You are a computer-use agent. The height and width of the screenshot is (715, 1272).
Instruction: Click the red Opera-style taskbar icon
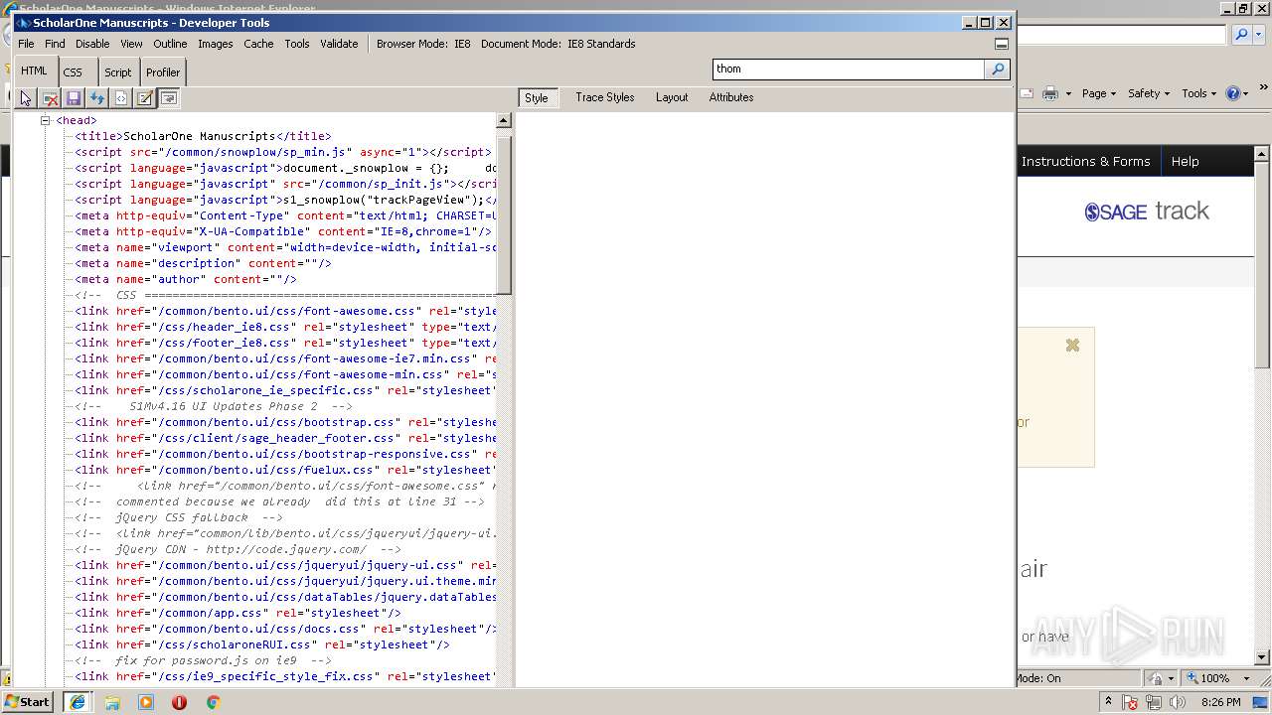179,702
